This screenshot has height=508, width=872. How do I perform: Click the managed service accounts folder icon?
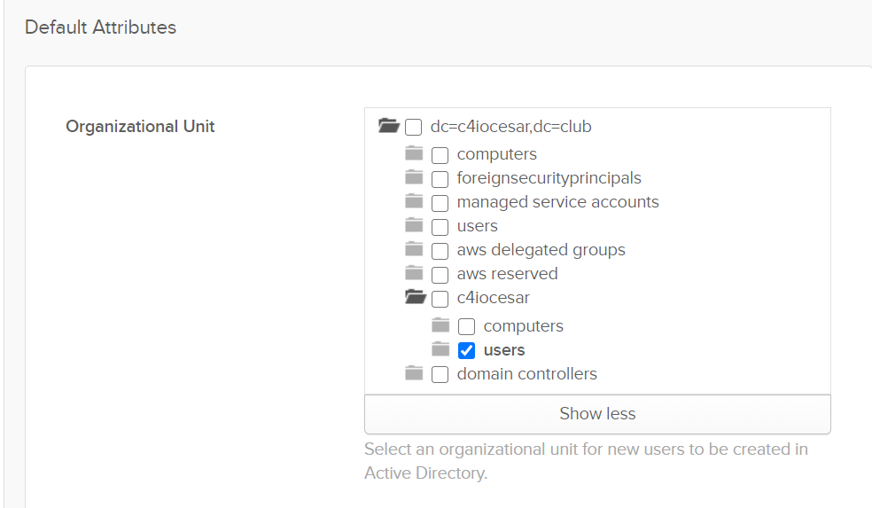point(414,201)
